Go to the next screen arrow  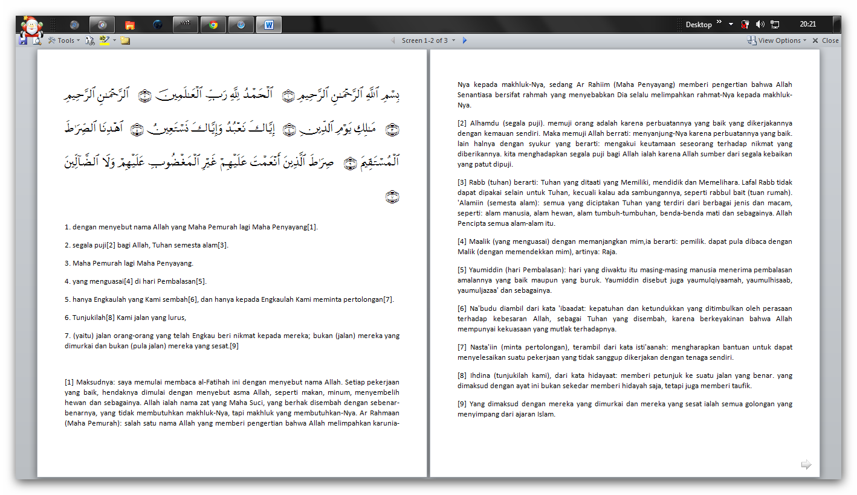[x=464, y=40]
